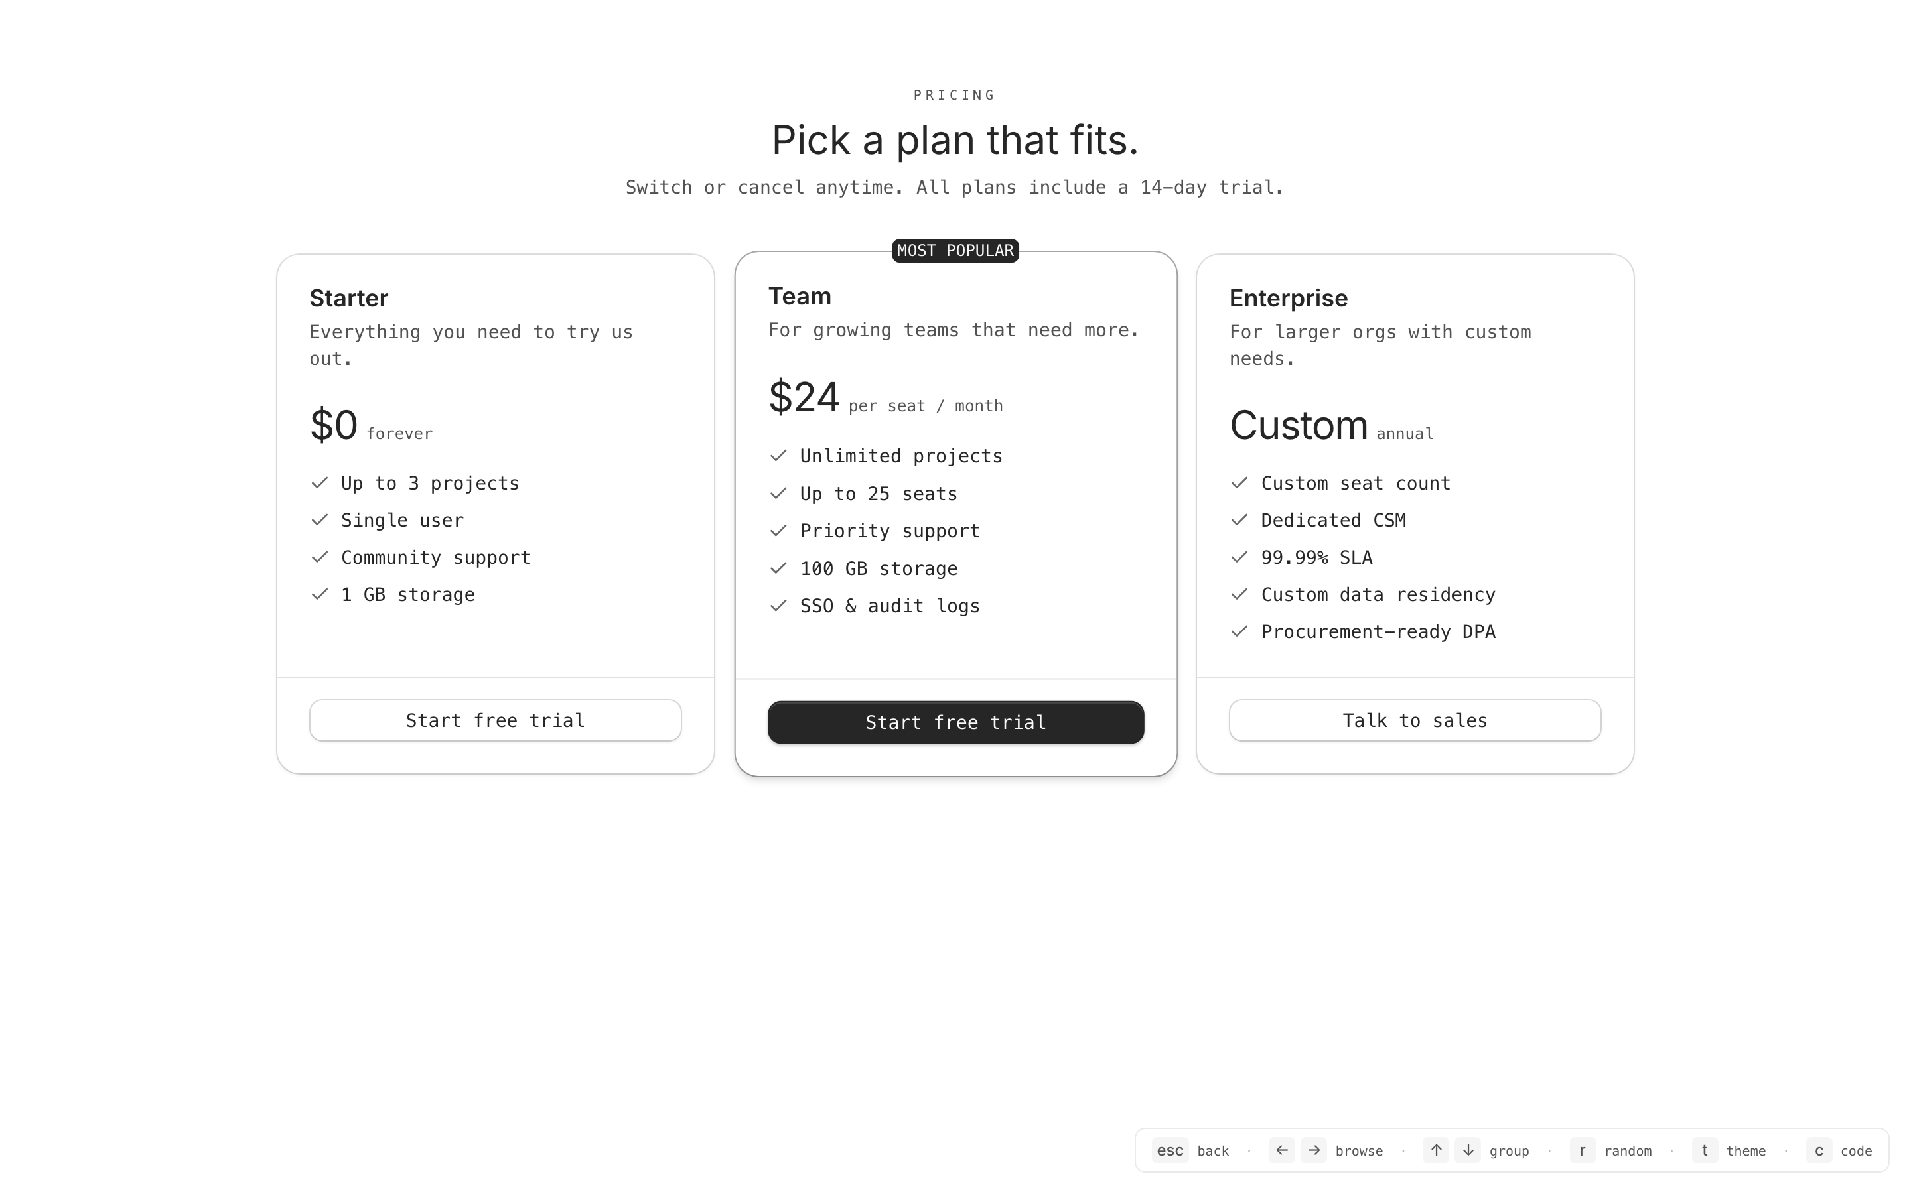Click the Starter plan title
The height and width of the screenshot is (1194, 1911).
click(x=348, y=298)
